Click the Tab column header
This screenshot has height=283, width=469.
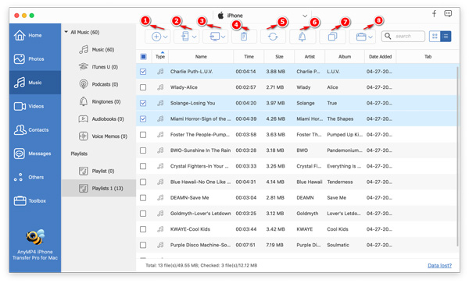tap(428, 56)
